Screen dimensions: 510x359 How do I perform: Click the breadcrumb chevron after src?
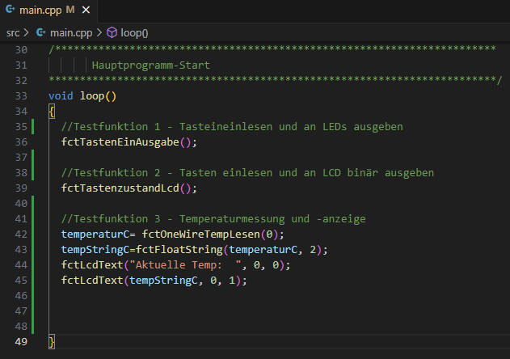coord(26,33)
